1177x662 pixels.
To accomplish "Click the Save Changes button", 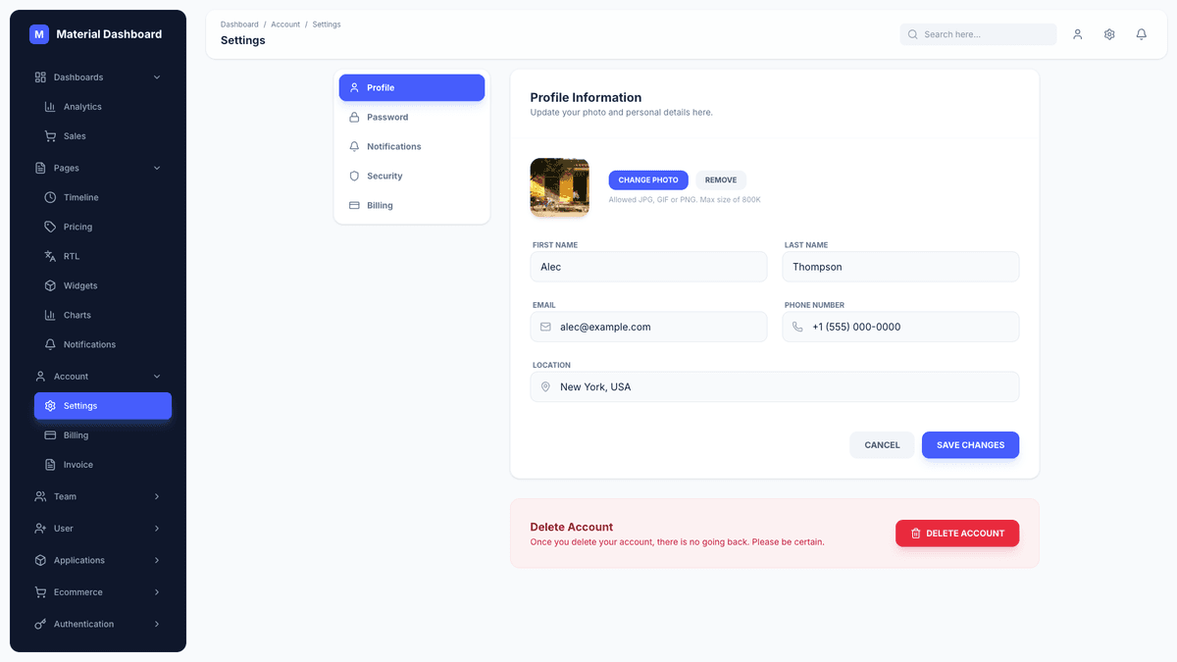I will tap(970, 444).
